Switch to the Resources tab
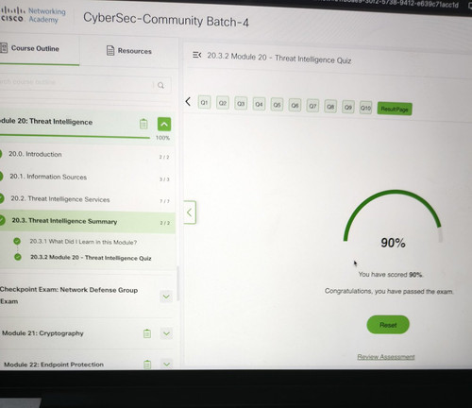Image resolution: width=472 pixels, height=408 pixels. (129, 51)
